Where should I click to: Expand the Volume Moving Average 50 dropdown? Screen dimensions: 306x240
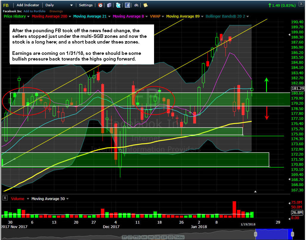[68, 199]
